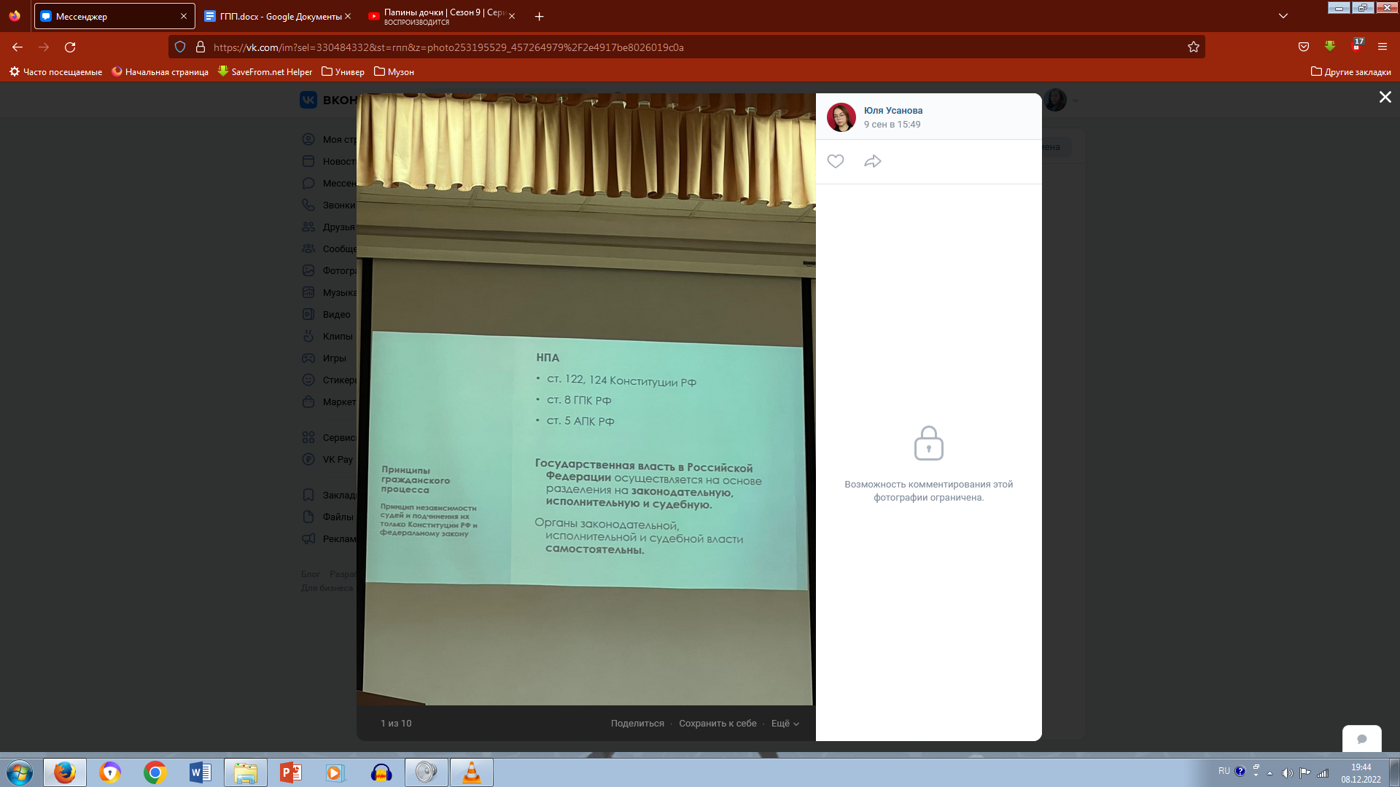
Task: Launch Google Chrome from the taskbar
Action: [x=155, y=772]
